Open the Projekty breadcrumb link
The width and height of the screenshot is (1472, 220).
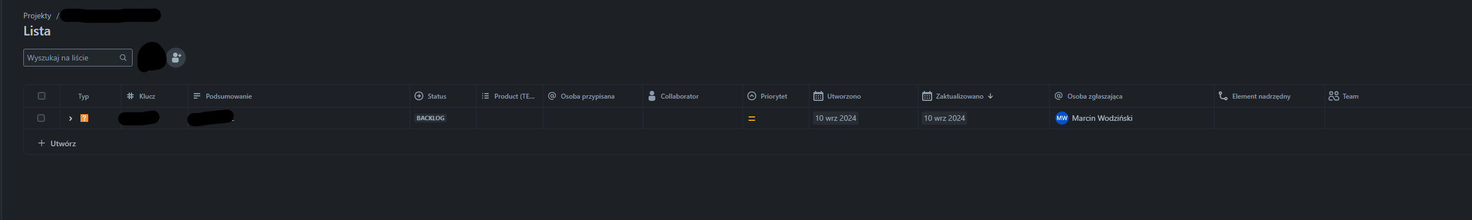pos(37,16)
